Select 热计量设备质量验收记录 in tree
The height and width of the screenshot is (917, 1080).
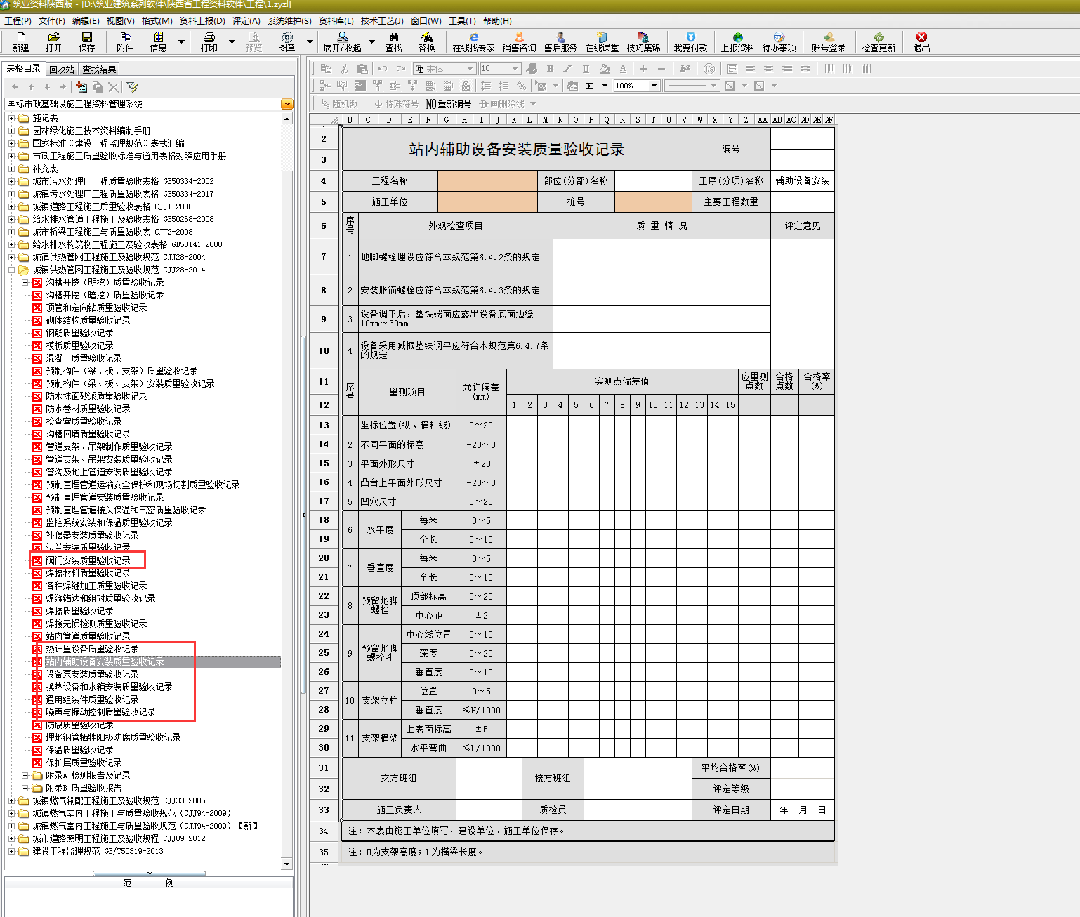tap(92, 649)
